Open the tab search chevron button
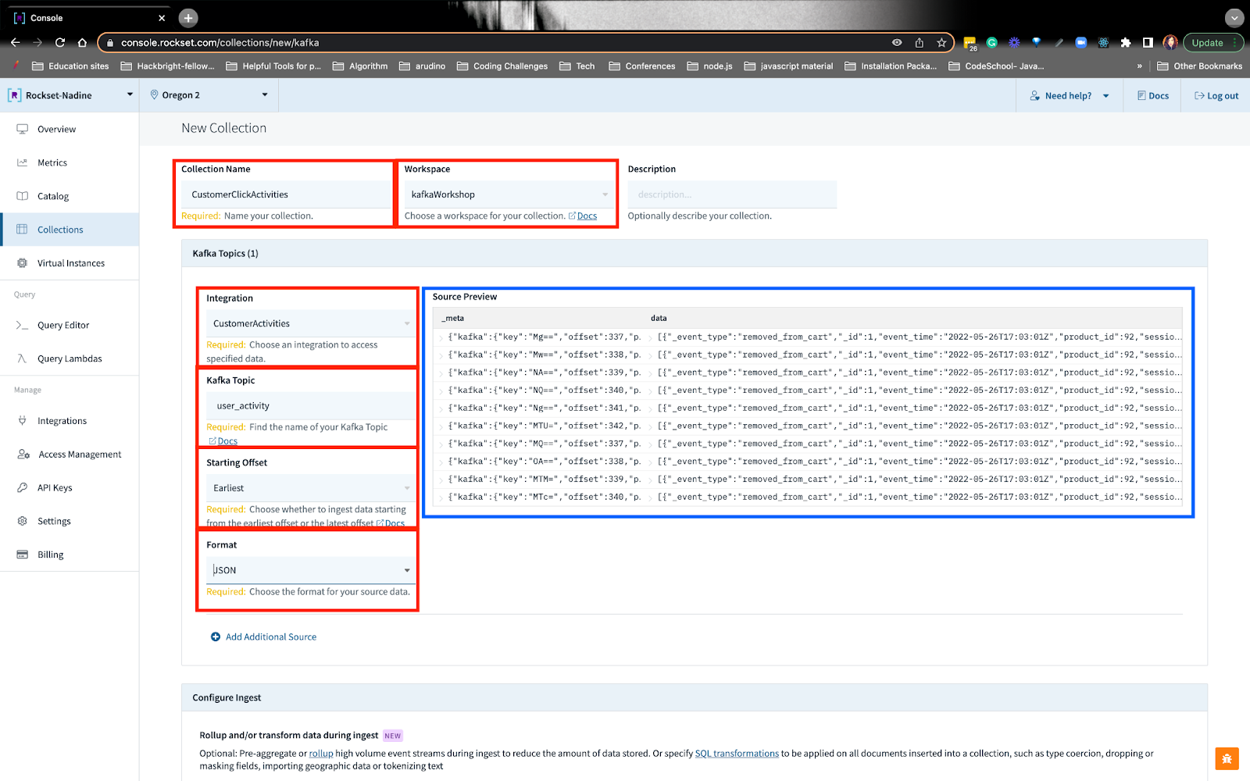The width and height of the screenshot is (1250, 781). tap(1234, 18)
